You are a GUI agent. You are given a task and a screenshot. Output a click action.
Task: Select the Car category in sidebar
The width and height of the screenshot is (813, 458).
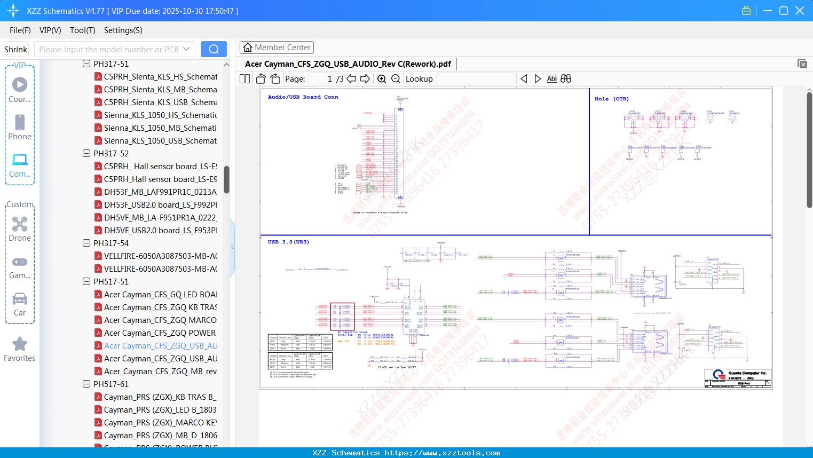point(20,304)
